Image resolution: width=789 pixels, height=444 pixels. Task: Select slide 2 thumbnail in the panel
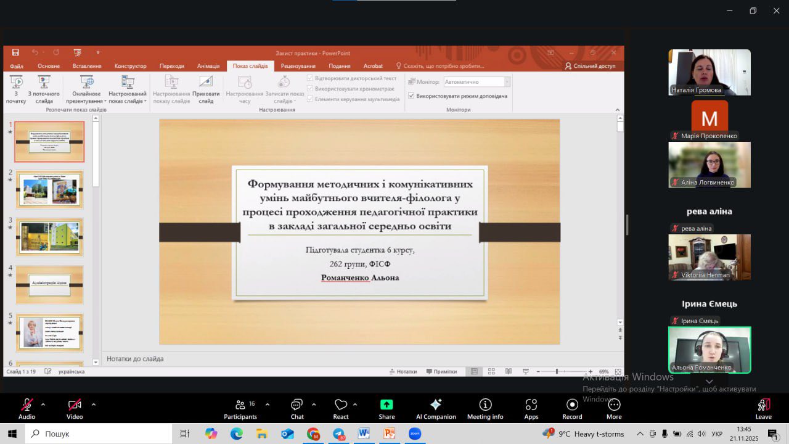49,189
